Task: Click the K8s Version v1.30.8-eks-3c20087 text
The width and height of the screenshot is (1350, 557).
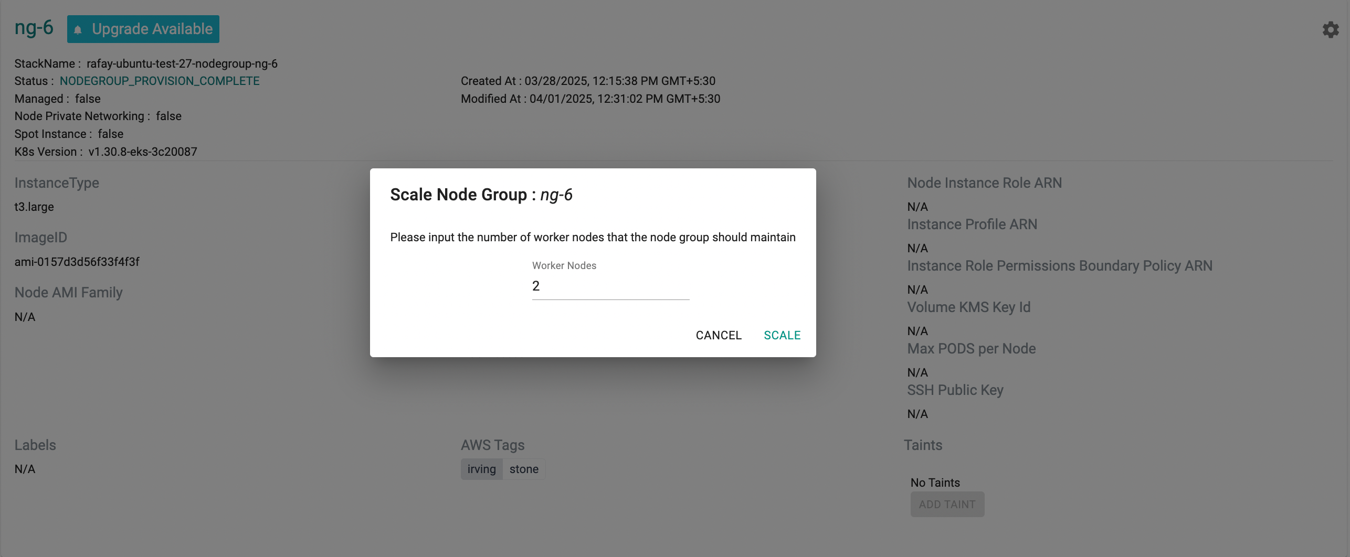Action: click(x=106, y=152)
